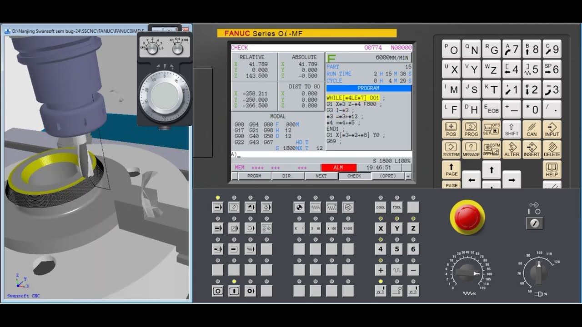
Task: Select the Z axis key on operator panel
Action: (413, 228)
